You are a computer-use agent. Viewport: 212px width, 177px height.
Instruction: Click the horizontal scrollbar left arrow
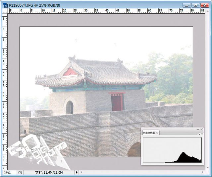coord(81,172)
